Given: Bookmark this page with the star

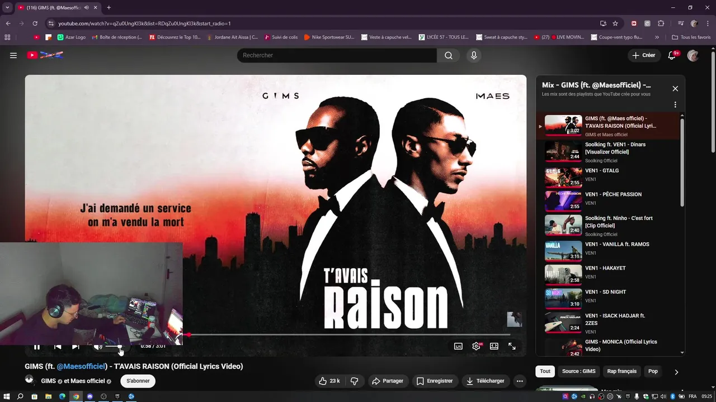Looking at the screenshot, I should coord(615,23).
